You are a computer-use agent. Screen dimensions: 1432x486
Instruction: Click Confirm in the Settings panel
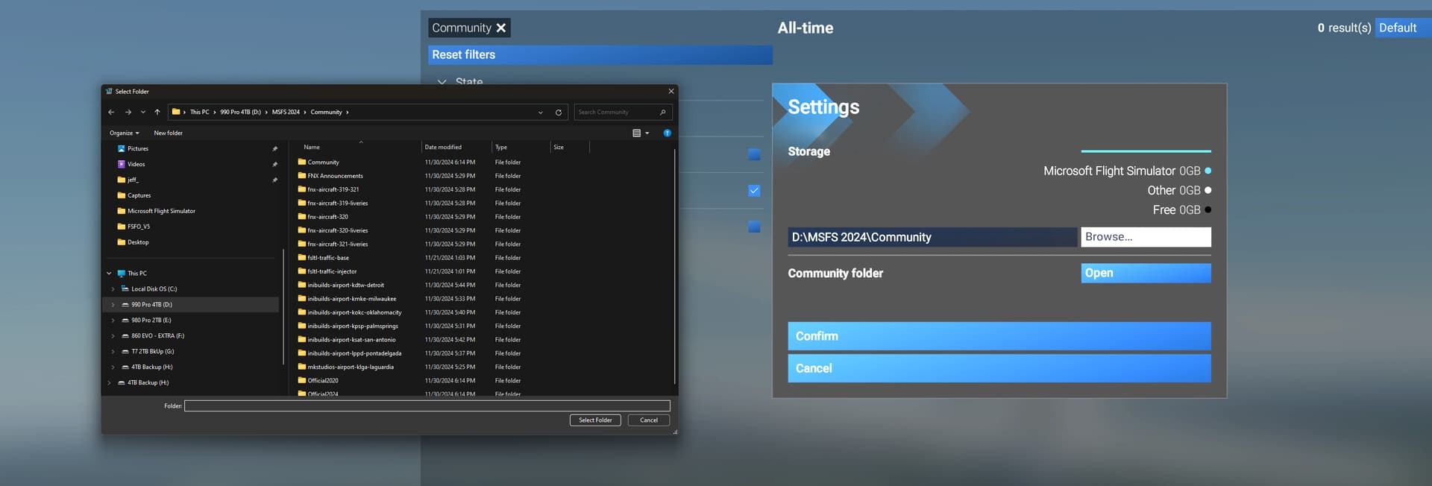point(999,336)
